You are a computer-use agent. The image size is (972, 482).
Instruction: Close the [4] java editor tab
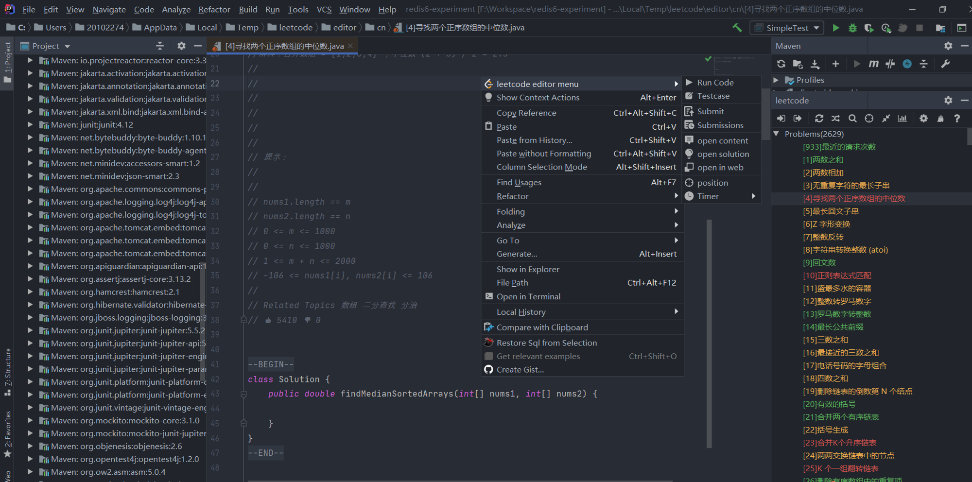[x=350, y=46]
